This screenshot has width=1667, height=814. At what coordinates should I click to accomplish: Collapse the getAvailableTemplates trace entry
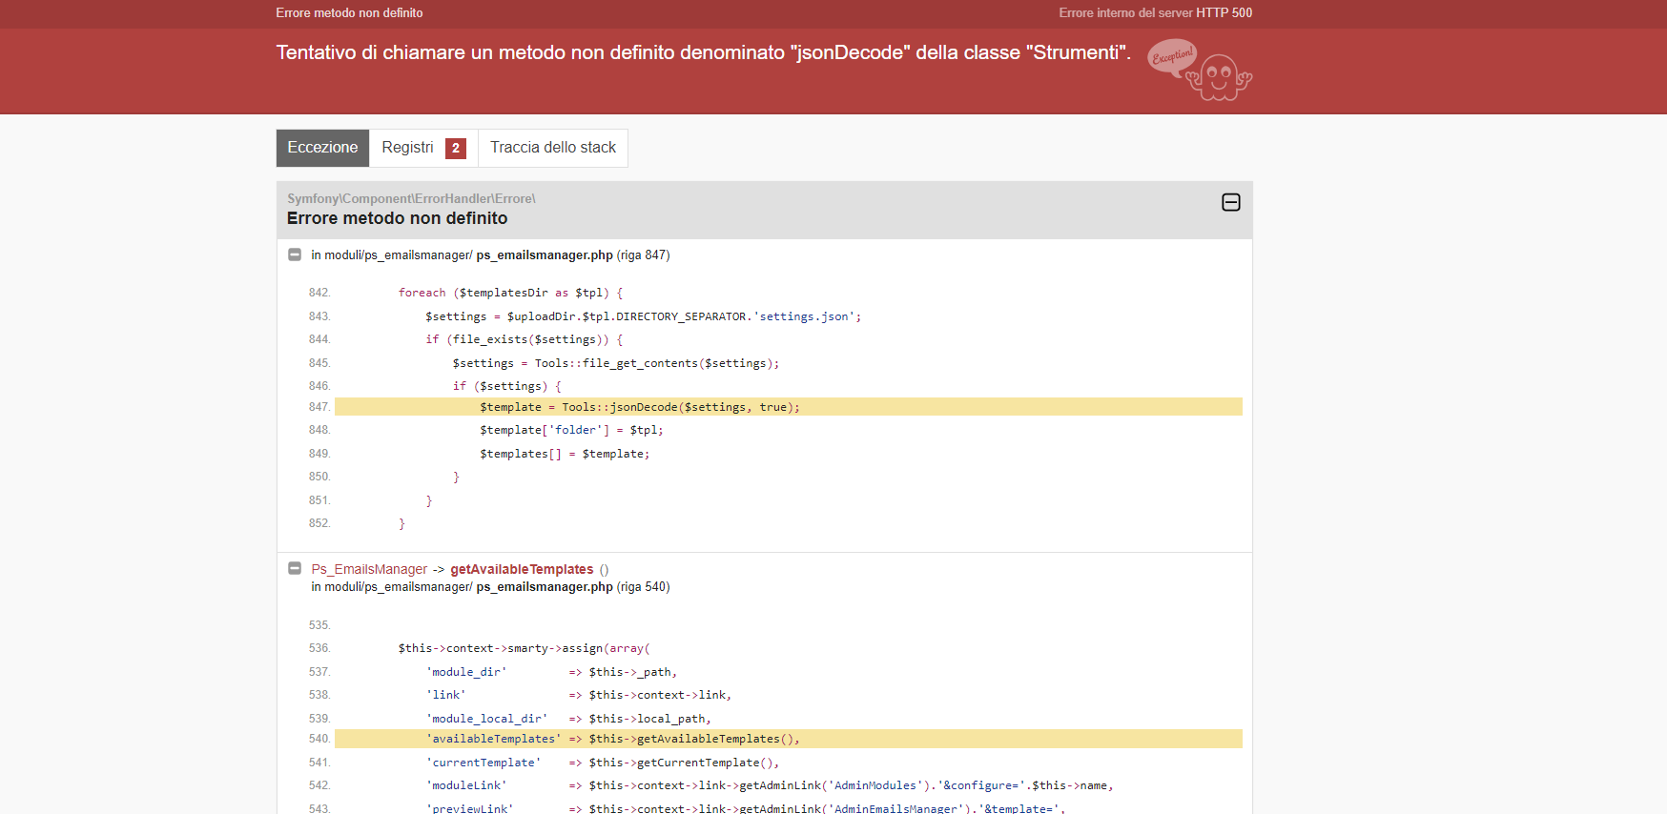tap(295, 569)
